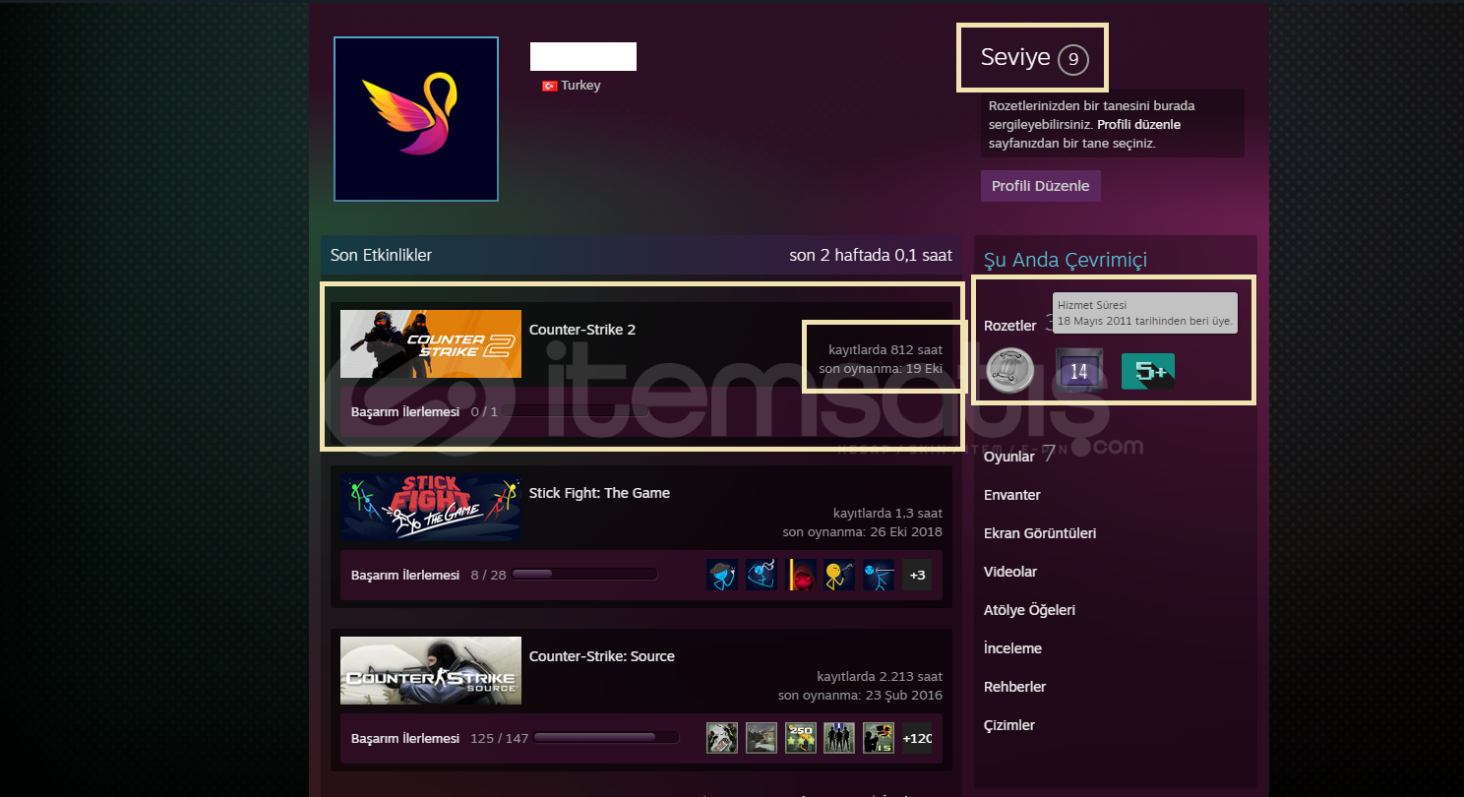The width and height of the screenshot is (1464, 797).
Task: Click the level 9 circle badge
Action: [x=1073, y=60]
